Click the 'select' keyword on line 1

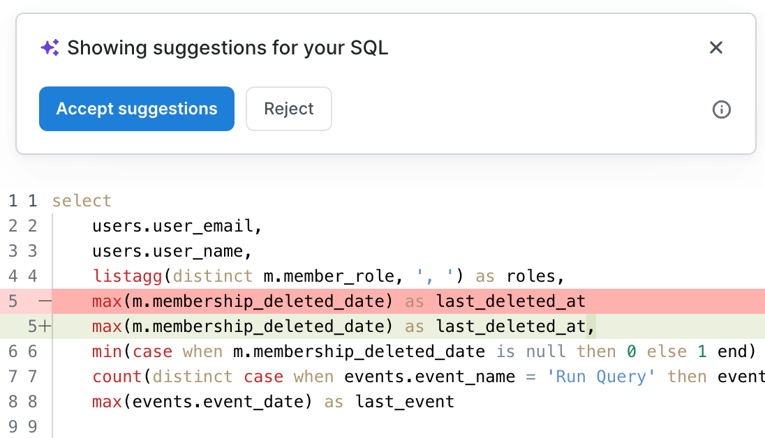point(82,201)
